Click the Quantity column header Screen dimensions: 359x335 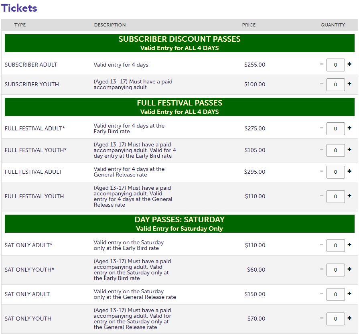click(333, 25)
